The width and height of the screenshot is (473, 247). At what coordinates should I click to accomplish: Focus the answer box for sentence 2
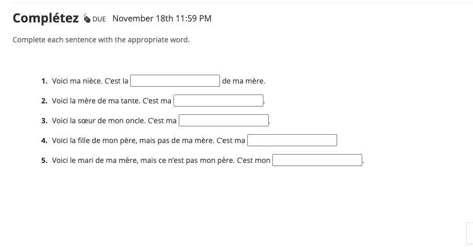pyautogui.click(x=218, y=101)
